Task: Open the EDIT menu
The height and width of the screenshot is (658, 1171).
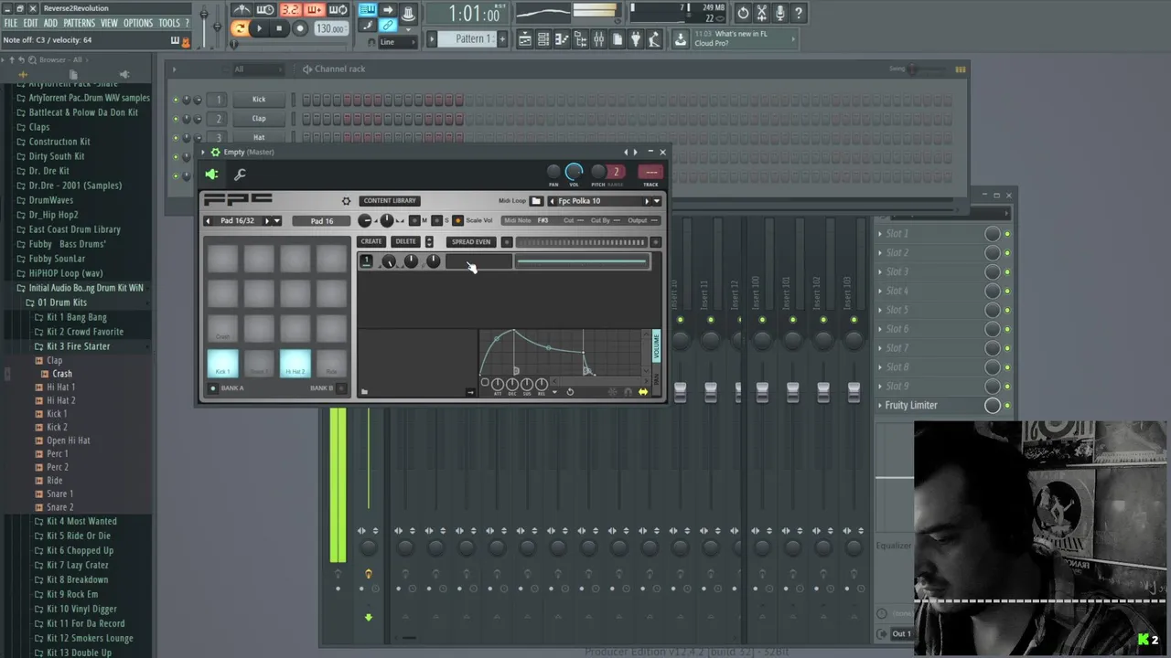Action: pos(31,23)
